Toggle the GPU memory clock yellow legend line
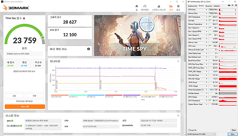This screenshot has width=238, height=136. pyautogui.click(x=150, y=95)
